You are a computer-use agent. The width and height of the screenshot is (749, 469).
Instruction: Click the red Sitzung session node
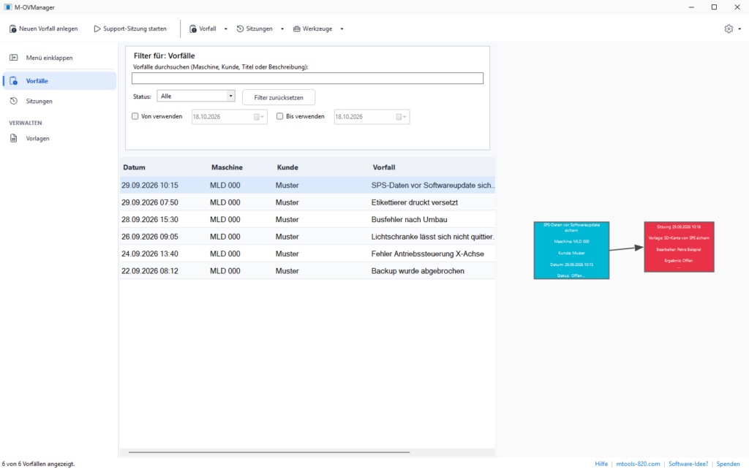point(679,247)
